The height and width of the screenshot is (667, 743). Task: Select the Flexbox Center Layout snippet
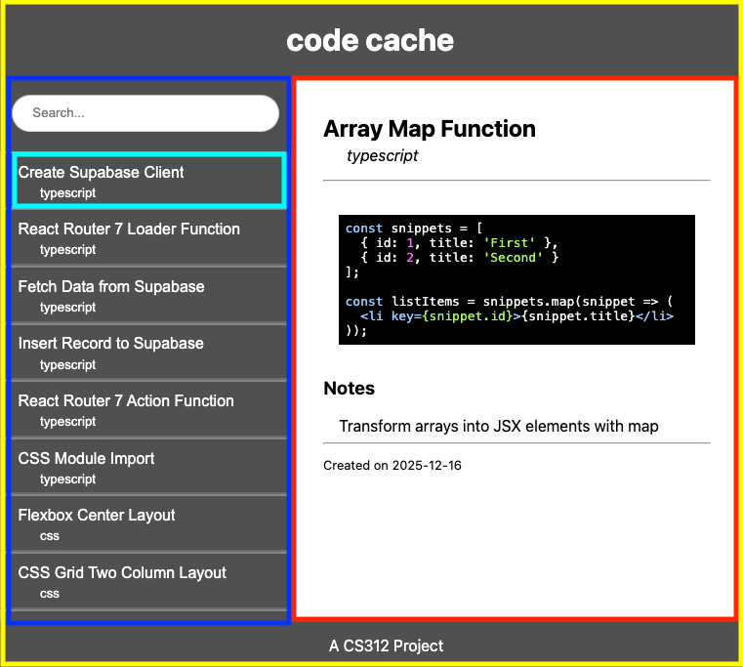point(97,516)
